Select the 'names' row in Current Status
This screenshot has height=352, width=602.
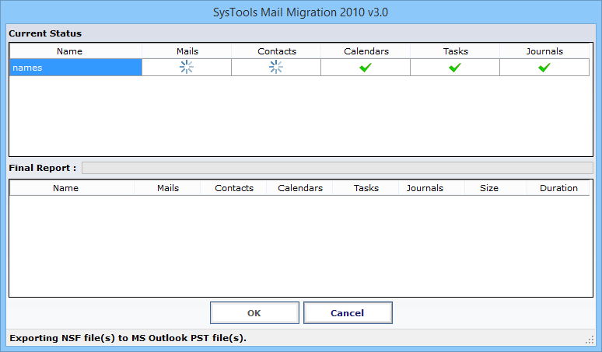(x=299, y=68)
